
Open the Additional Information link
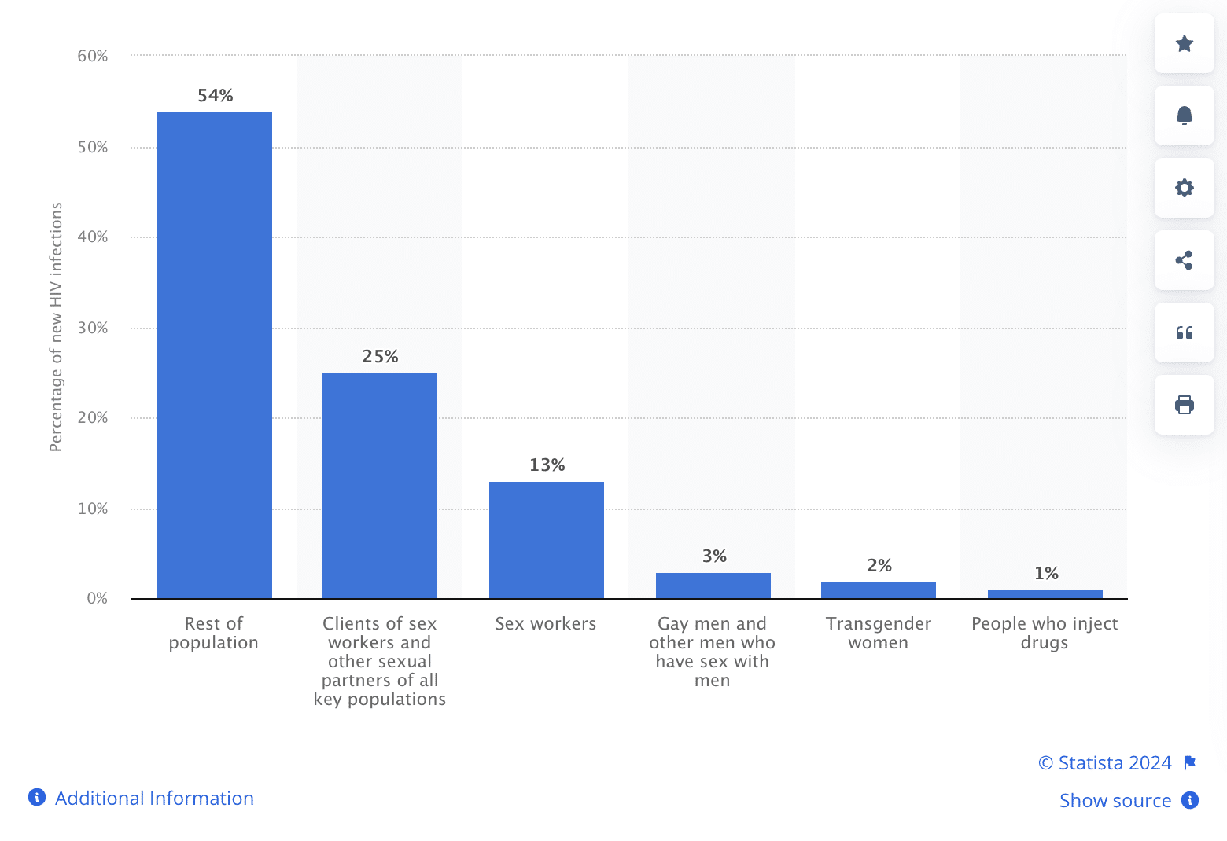tap(154, 798)
